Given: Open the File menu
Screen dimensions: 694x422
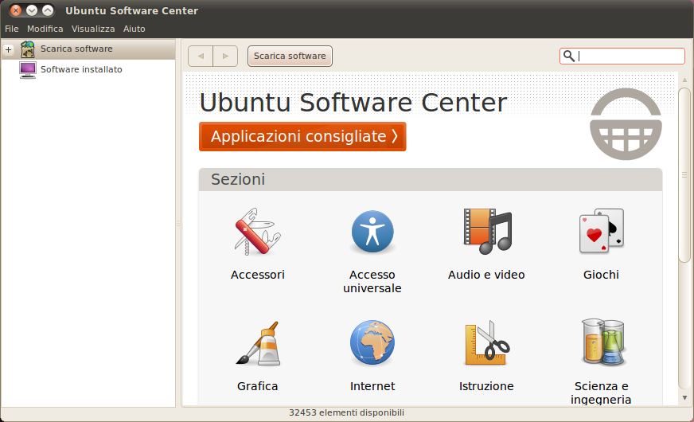Looking at the screenshot, I should pos(11,29).
